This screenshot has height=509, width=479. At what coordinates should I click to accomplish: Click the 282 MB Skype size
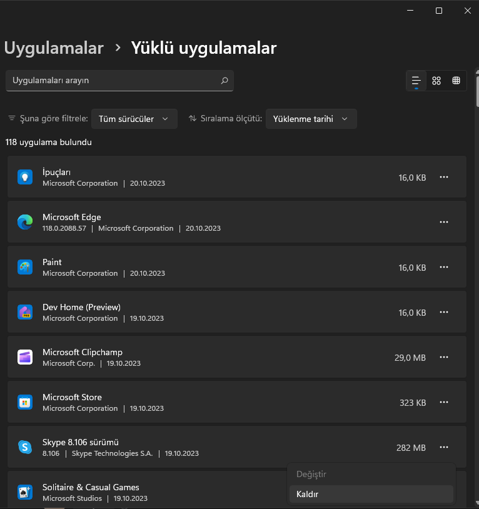pos(411,448)
